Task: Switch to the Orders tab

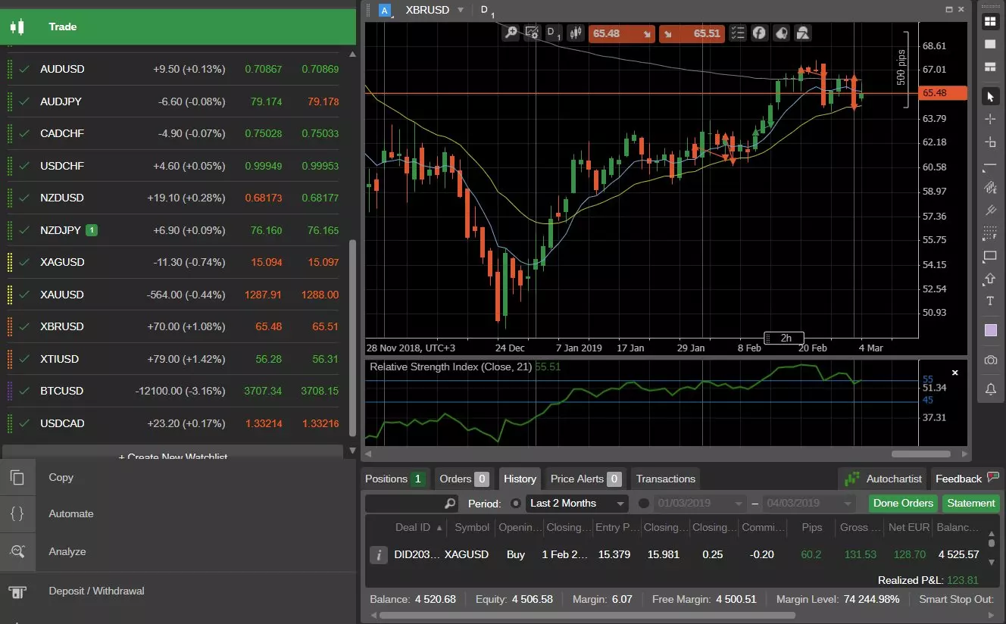Action: pyautogui.click(x=464, y=479)
